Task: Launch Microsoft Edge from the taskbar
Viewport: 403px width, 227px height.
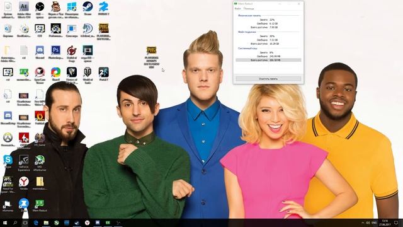Action: 36,223
